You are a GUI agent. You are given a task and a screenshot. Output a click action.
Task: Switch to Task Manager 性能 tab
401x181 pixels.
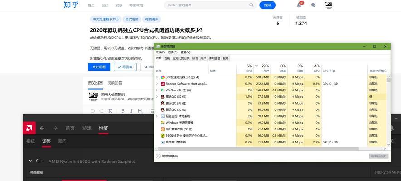coord(167,58)
